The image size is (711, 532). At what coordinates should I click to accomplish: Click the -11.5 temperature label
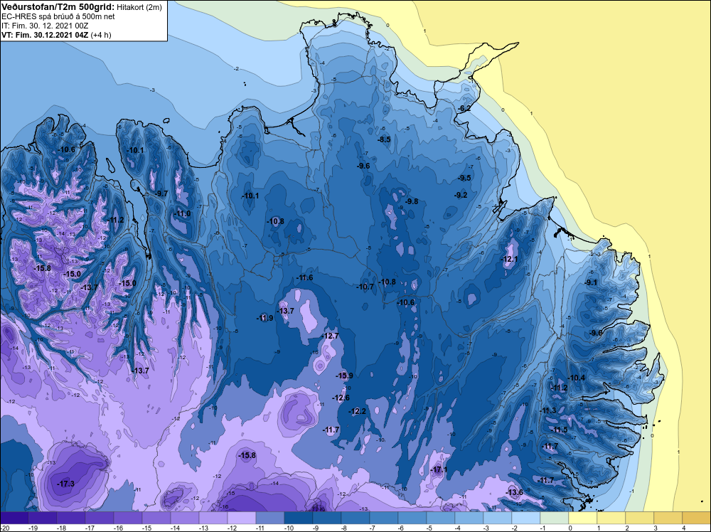[560, 430]
